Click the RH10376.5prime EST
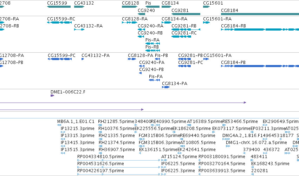The height and width of the screenshot is (176, 299). (100, 132)
